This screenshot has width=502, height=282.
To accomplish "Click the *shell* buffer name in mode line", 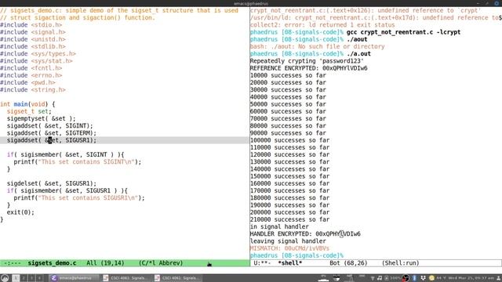I will pos(290,263).
